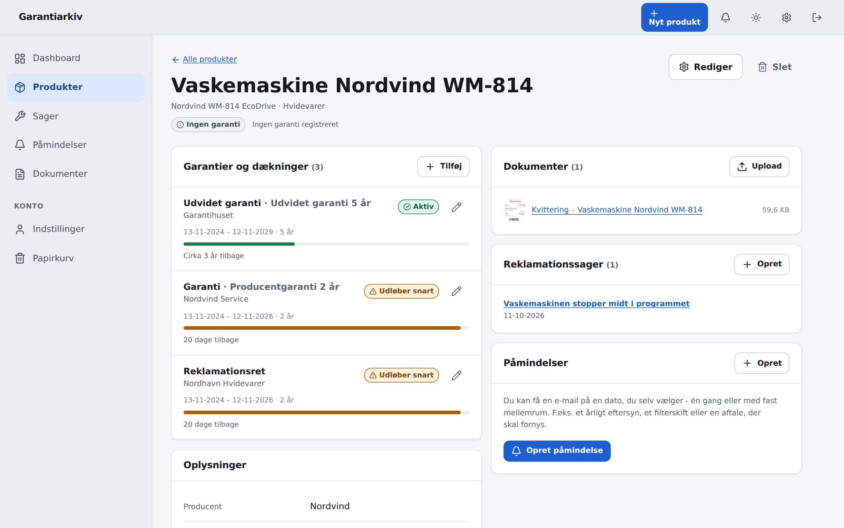The image size is (844, 528).
Task: Open Dokumenter in the sidebar
Action: click(x=76, y=174)
